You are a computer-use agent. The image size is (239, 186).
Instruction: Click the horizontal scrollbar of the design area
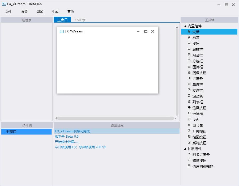click(116, 118)
